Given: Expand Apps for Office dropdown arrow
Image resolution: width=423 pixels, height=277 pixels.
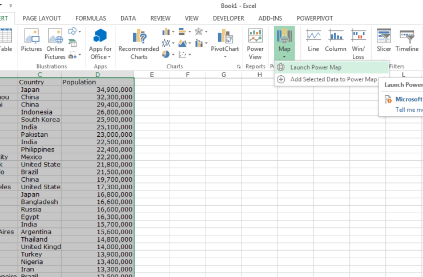Looking at the screenshot, I should [109, 56].
